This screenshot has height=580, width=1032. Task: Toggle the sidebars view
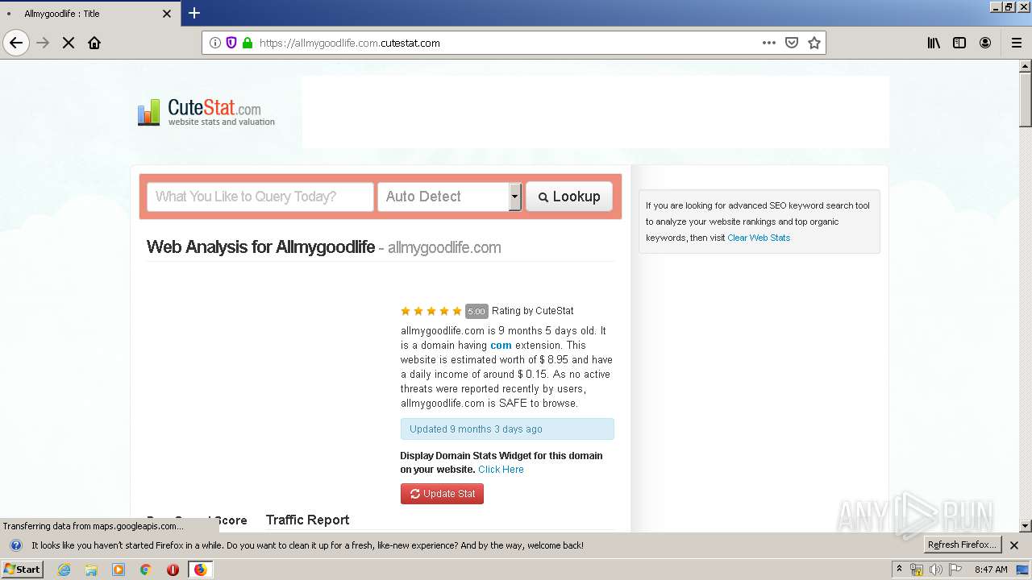959,43
